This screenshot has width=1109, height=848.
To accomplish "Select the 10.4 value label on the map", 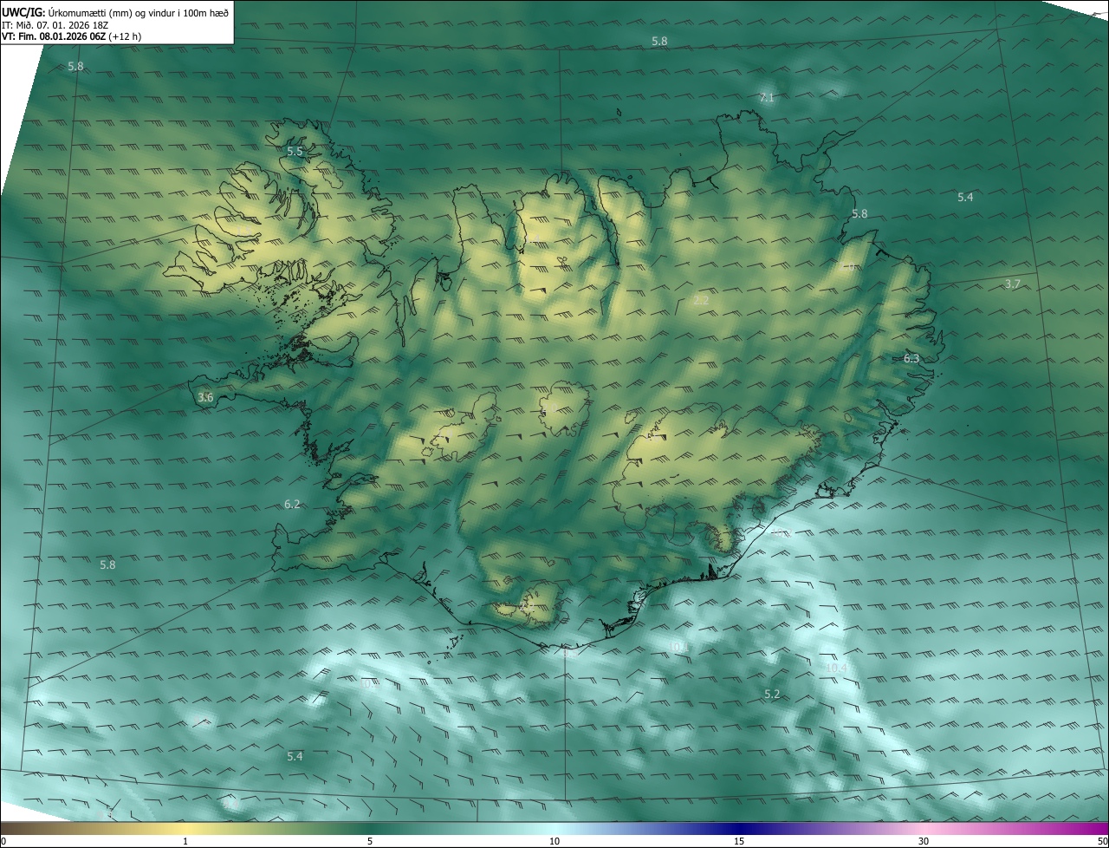I will click(x=835, y=669).
